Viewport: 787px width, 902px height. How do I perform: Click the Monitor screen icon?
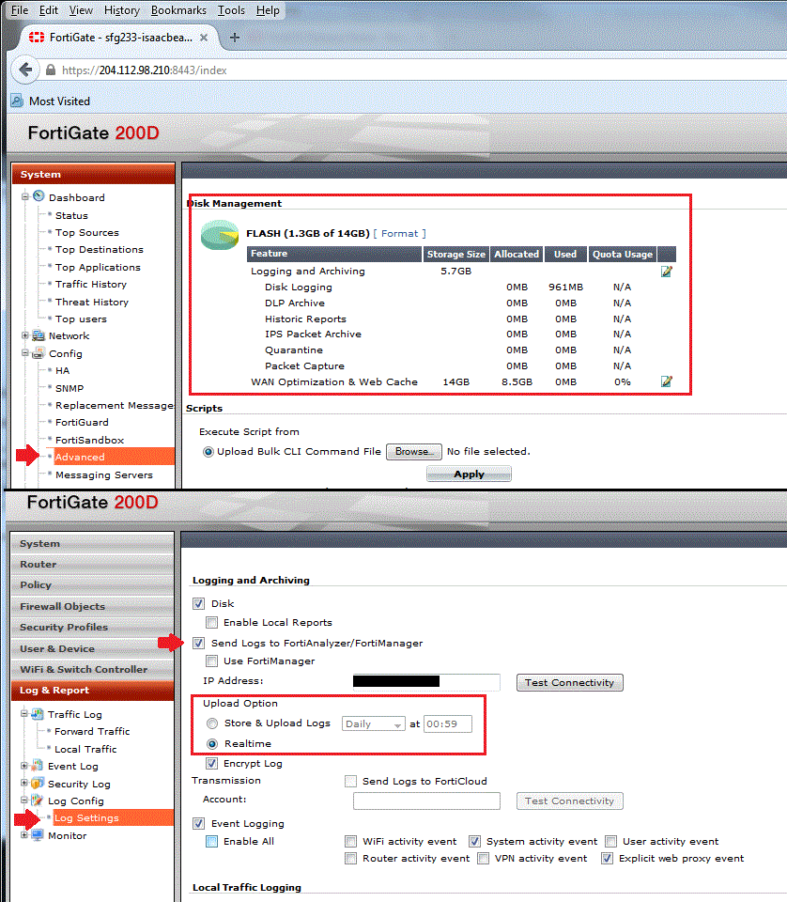(x=38, y=834)
